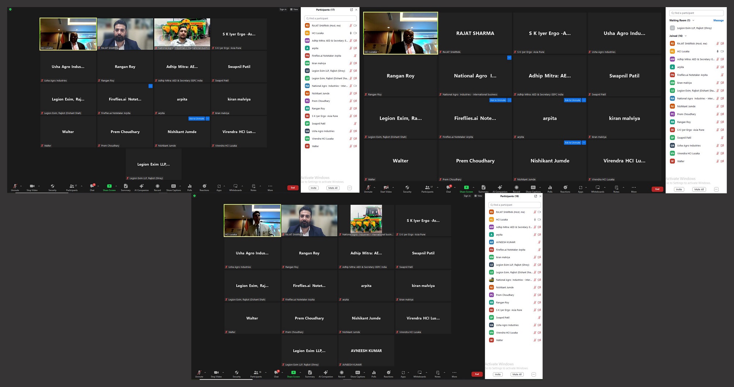Start Record in top-left Zoom window
This screenshot has height=387, width=734.
157,187
